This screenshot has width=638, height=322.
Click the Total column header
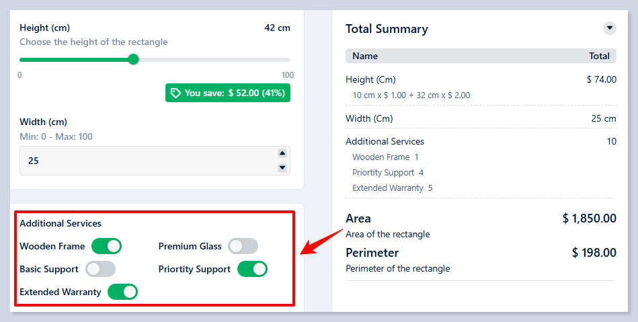click(599, 56)
